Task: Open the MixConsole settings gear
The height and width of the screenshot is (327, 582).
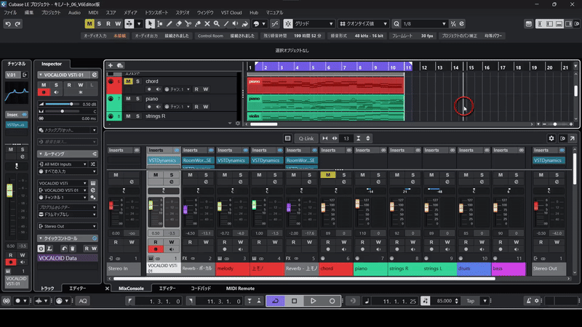Action: pyautogui.click(x=551, y=138)
